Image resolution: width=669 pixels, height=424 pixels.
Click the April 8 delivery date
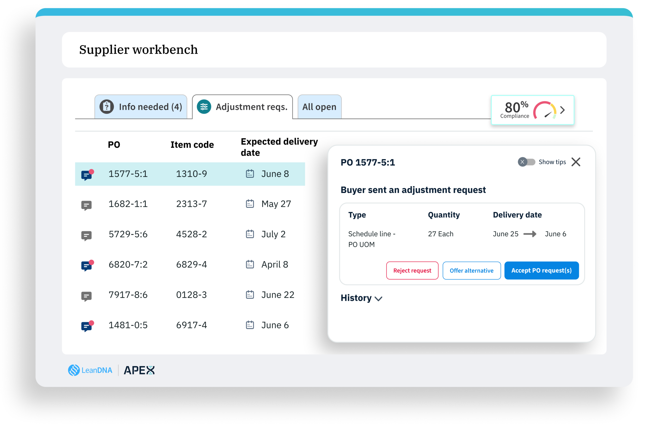click(x=274, y=265)
